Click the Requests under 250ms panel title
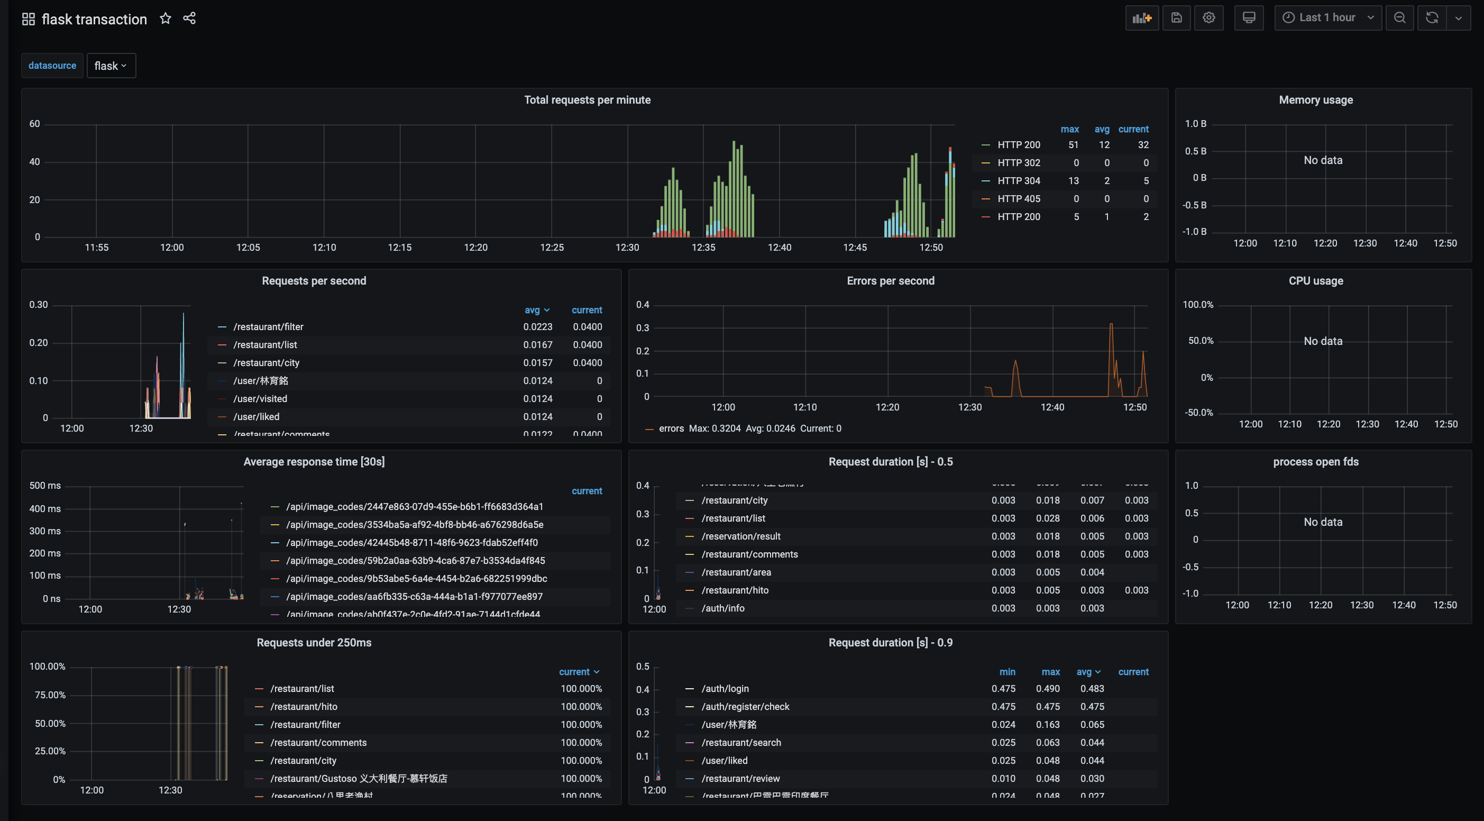This screenshot has height=821, width=1484. tap(314, 642)
